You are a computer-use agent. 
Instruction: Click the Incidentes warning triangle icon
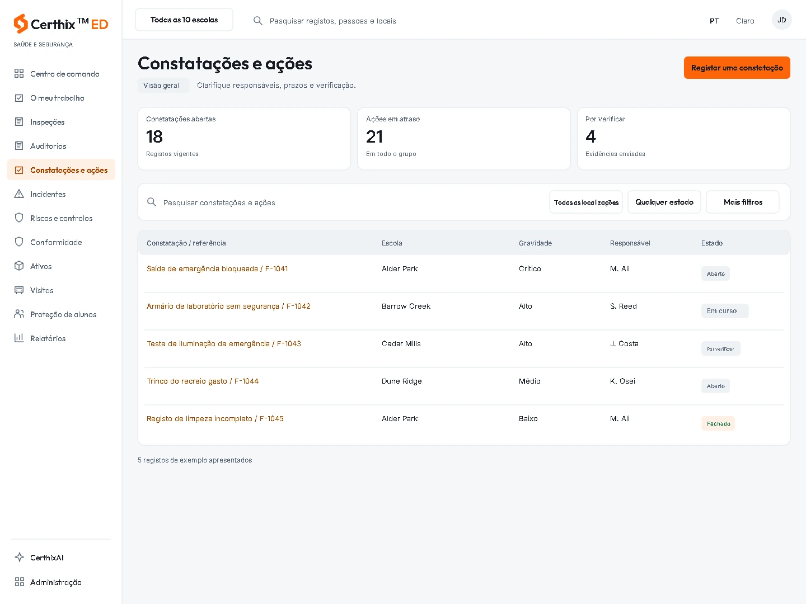[19, 194]
